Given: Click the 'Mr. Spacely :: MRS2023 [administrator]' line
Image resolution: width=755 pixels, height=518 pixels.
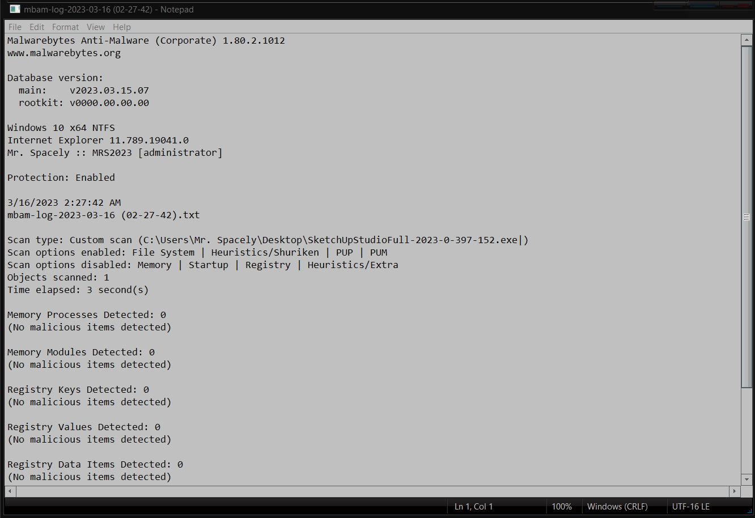Looking at the screenshot, I should pos(115,153).
